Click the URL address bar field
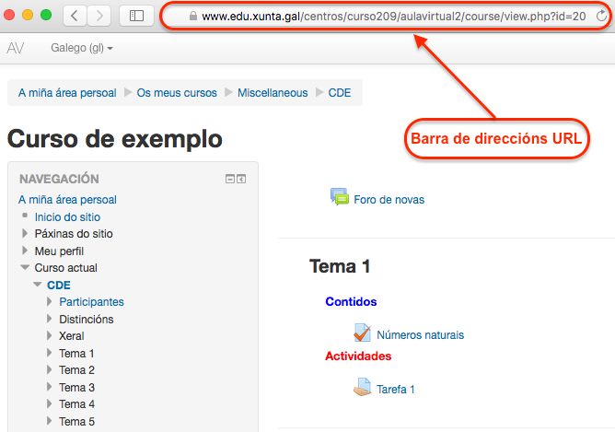Screen dimensions: 615x432 [386, 16]
